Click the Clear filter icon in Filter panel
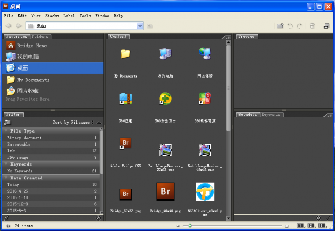Image resolution: width=335 pixels, height=231 pixels. [x=98, y=217]
